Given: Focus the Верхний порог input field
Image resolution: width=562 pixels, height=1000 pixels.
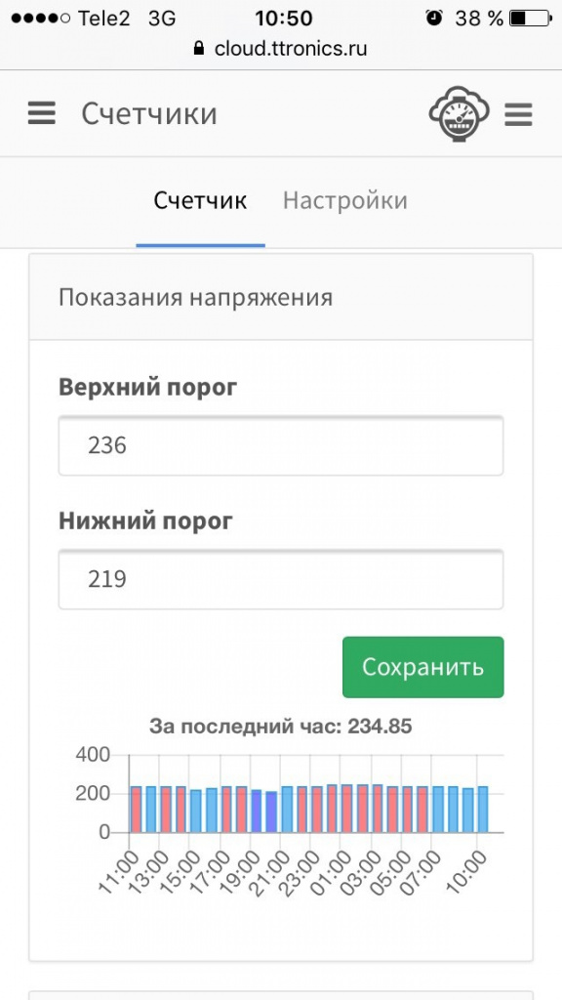Looking at the screenshot, I should tap(281, 445).
